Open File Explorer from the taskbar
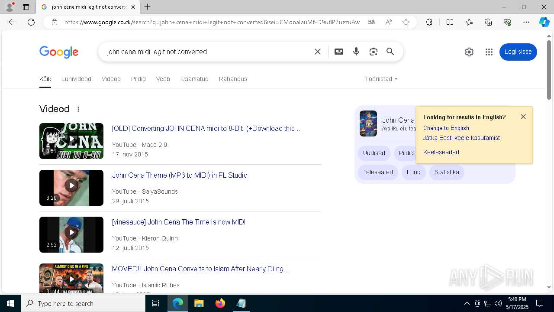The image size is (554, 312). (x=199, y=303)
